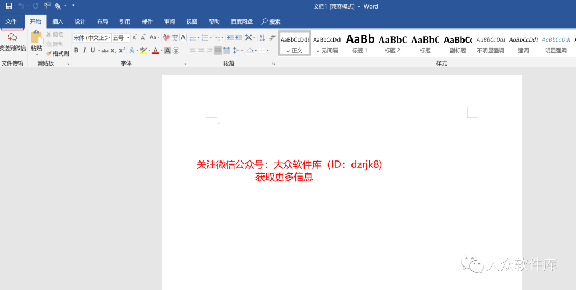576x290 pixels.
Task: Expand Paragraph (段落) dialog launcher
Action: (273, 63)
